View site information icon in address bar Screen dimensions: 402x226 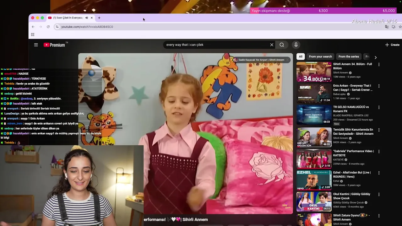pyautogui.click(x=57, y=27)
